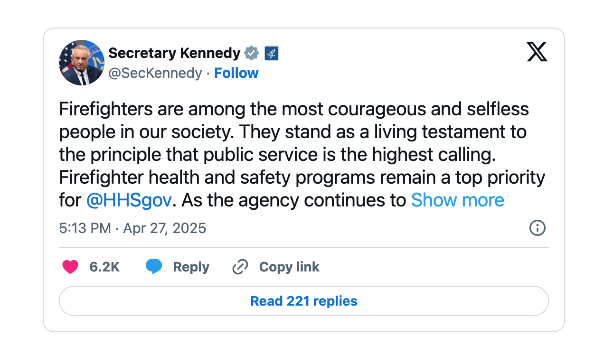Click the blue reply bubble icon
The image size is (604, 355).
coord(153,267)
